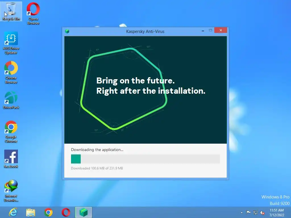Open the clock showing 11:51 AM
291x218 pixels.
[277, 213]
